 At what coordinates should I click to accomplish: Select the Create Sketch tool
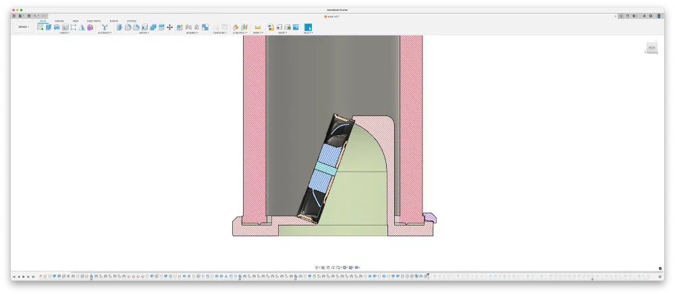point(40,27)
